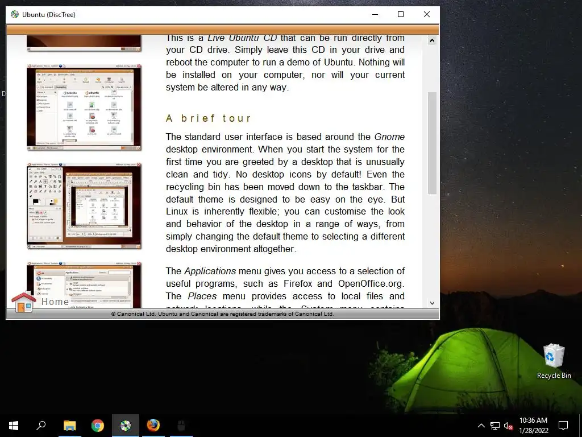Click the Canonical copyright footer text
Screen dimensions: 582x437
point(222,314)
